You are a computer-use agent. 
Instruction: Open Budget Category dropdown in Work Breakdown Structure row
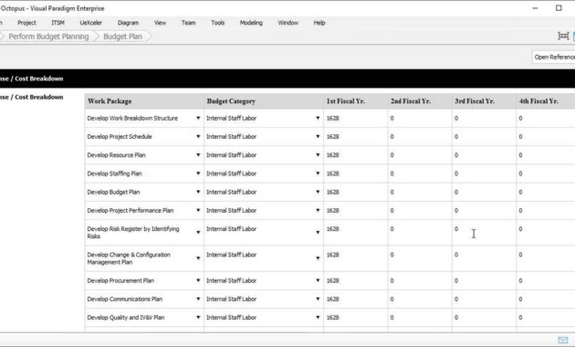(x=318, y=118)
